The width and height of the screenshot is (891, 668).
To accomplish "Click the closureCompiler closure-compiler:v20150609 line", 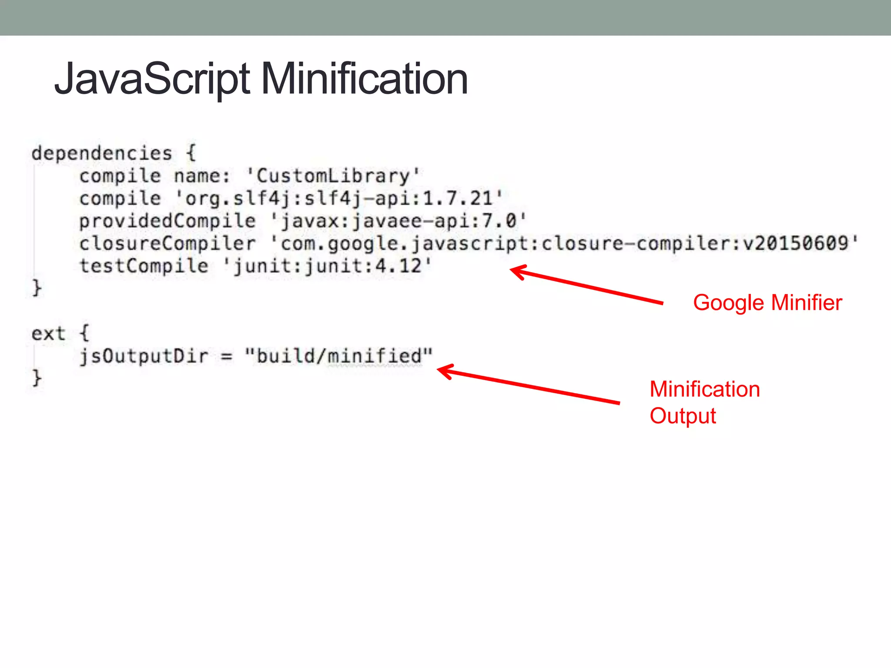I will [469, 244].
